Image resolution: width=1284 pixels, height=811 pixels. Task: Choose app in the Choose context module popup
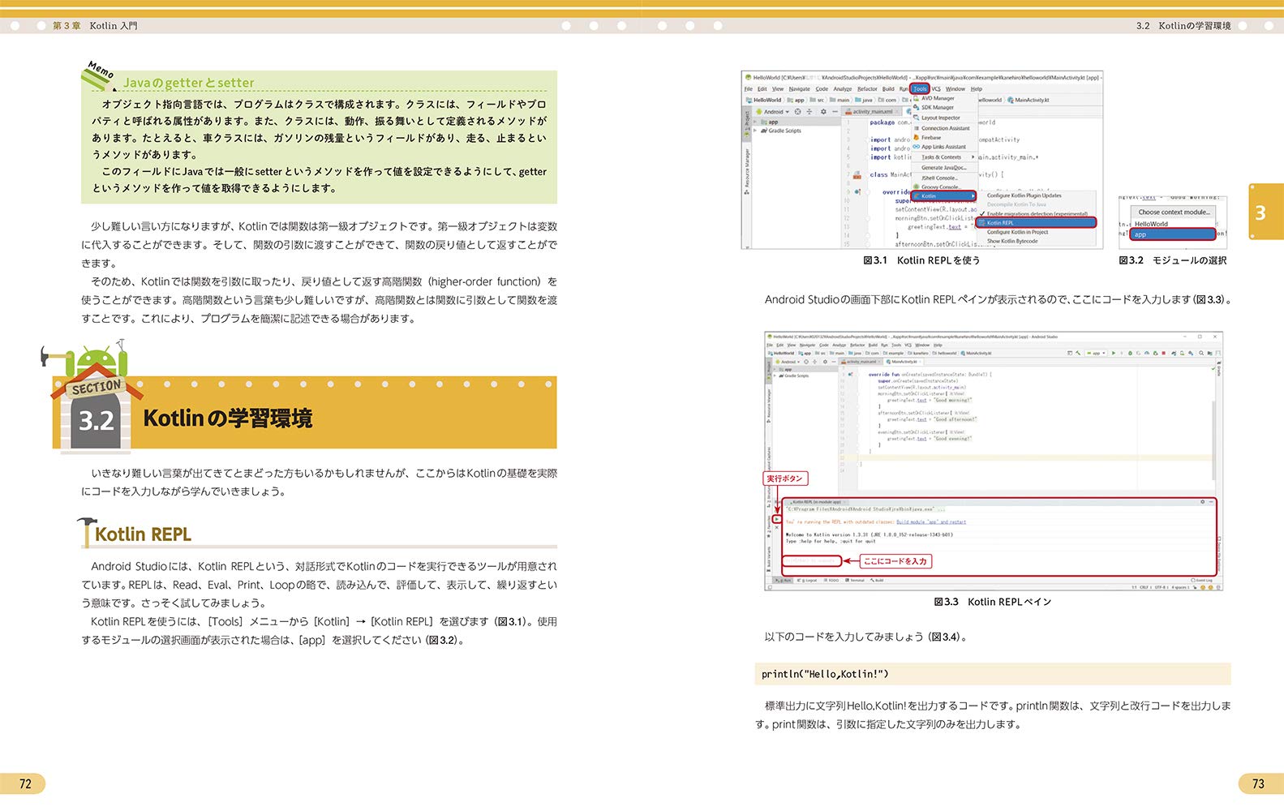click(x=1173, y=234)
